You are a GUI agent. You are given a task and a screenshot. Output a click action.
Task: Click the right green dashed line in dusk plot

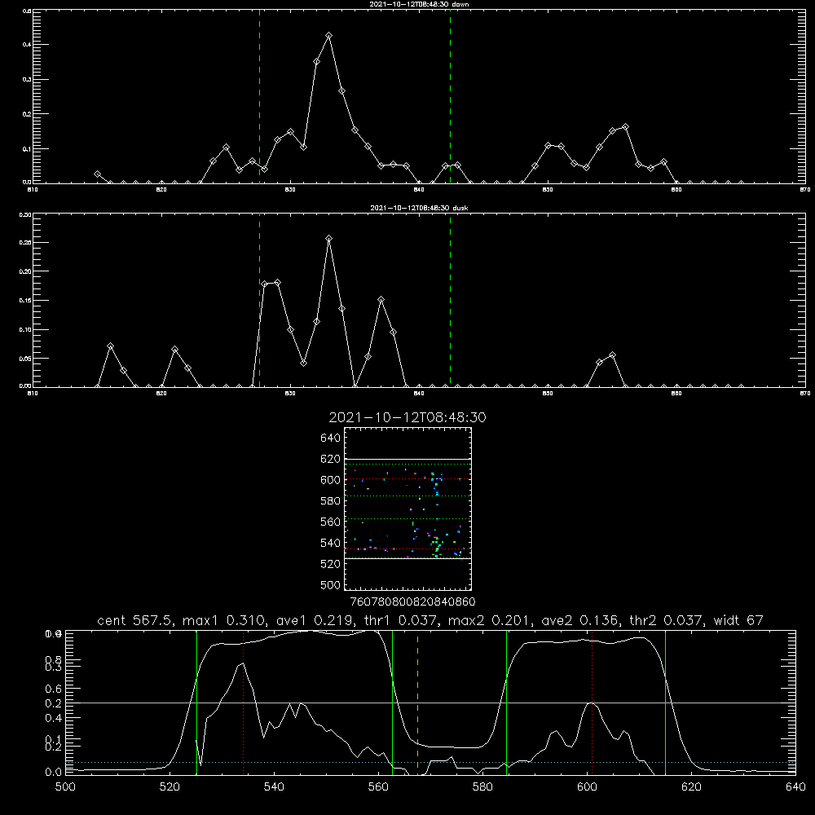[450, 300]
